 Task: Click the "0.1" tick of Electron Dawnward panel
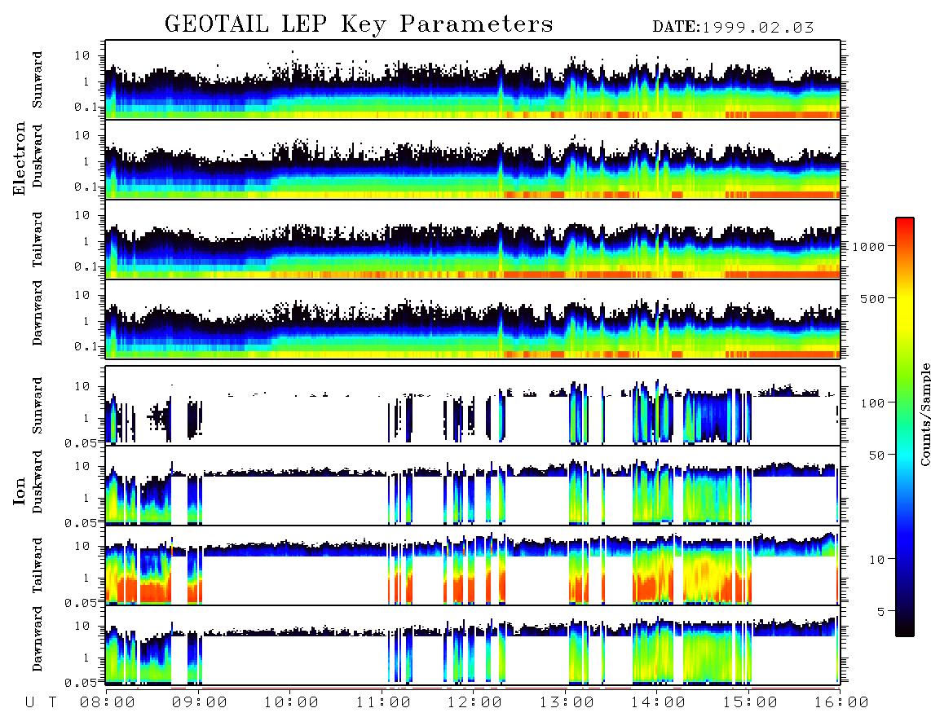(85, 346)
